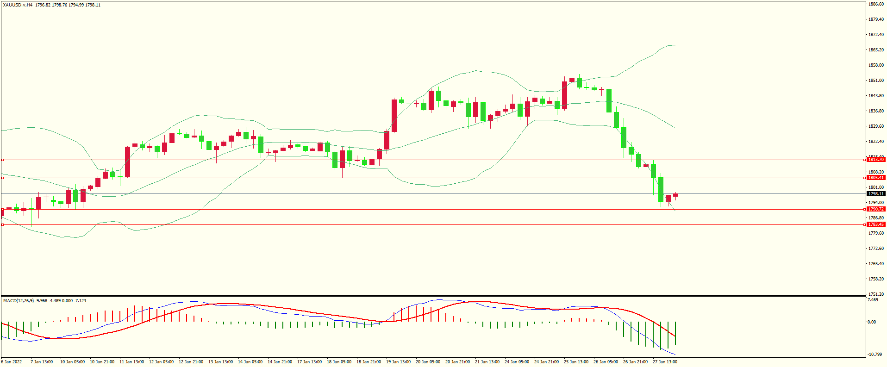Image resolution: width=887 pixels, height=367 pixels.
Task: Click the 6 Jan 2022 date label
Action: tap(12, 362)
